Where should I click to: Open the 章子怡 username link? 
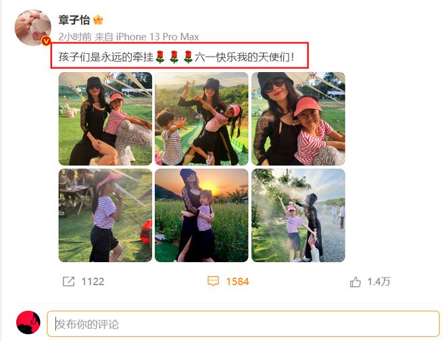(74, 20)
